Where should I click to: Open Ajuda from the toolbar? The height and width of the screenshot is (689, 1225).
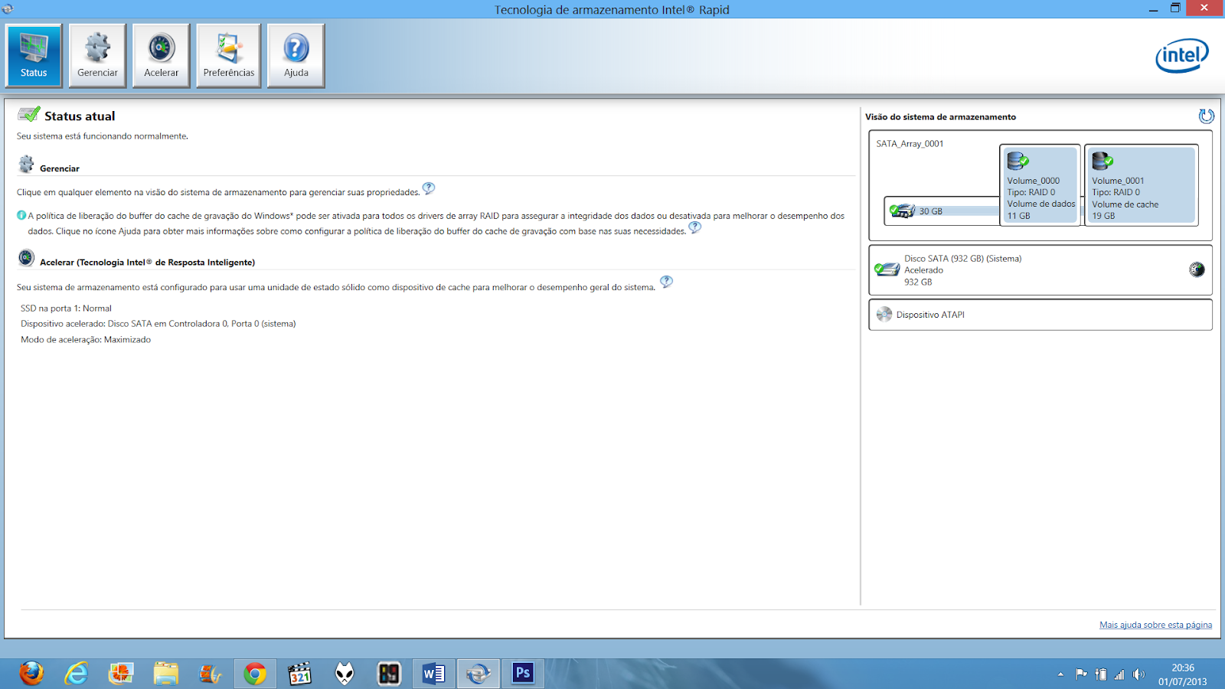pos(296,56)
